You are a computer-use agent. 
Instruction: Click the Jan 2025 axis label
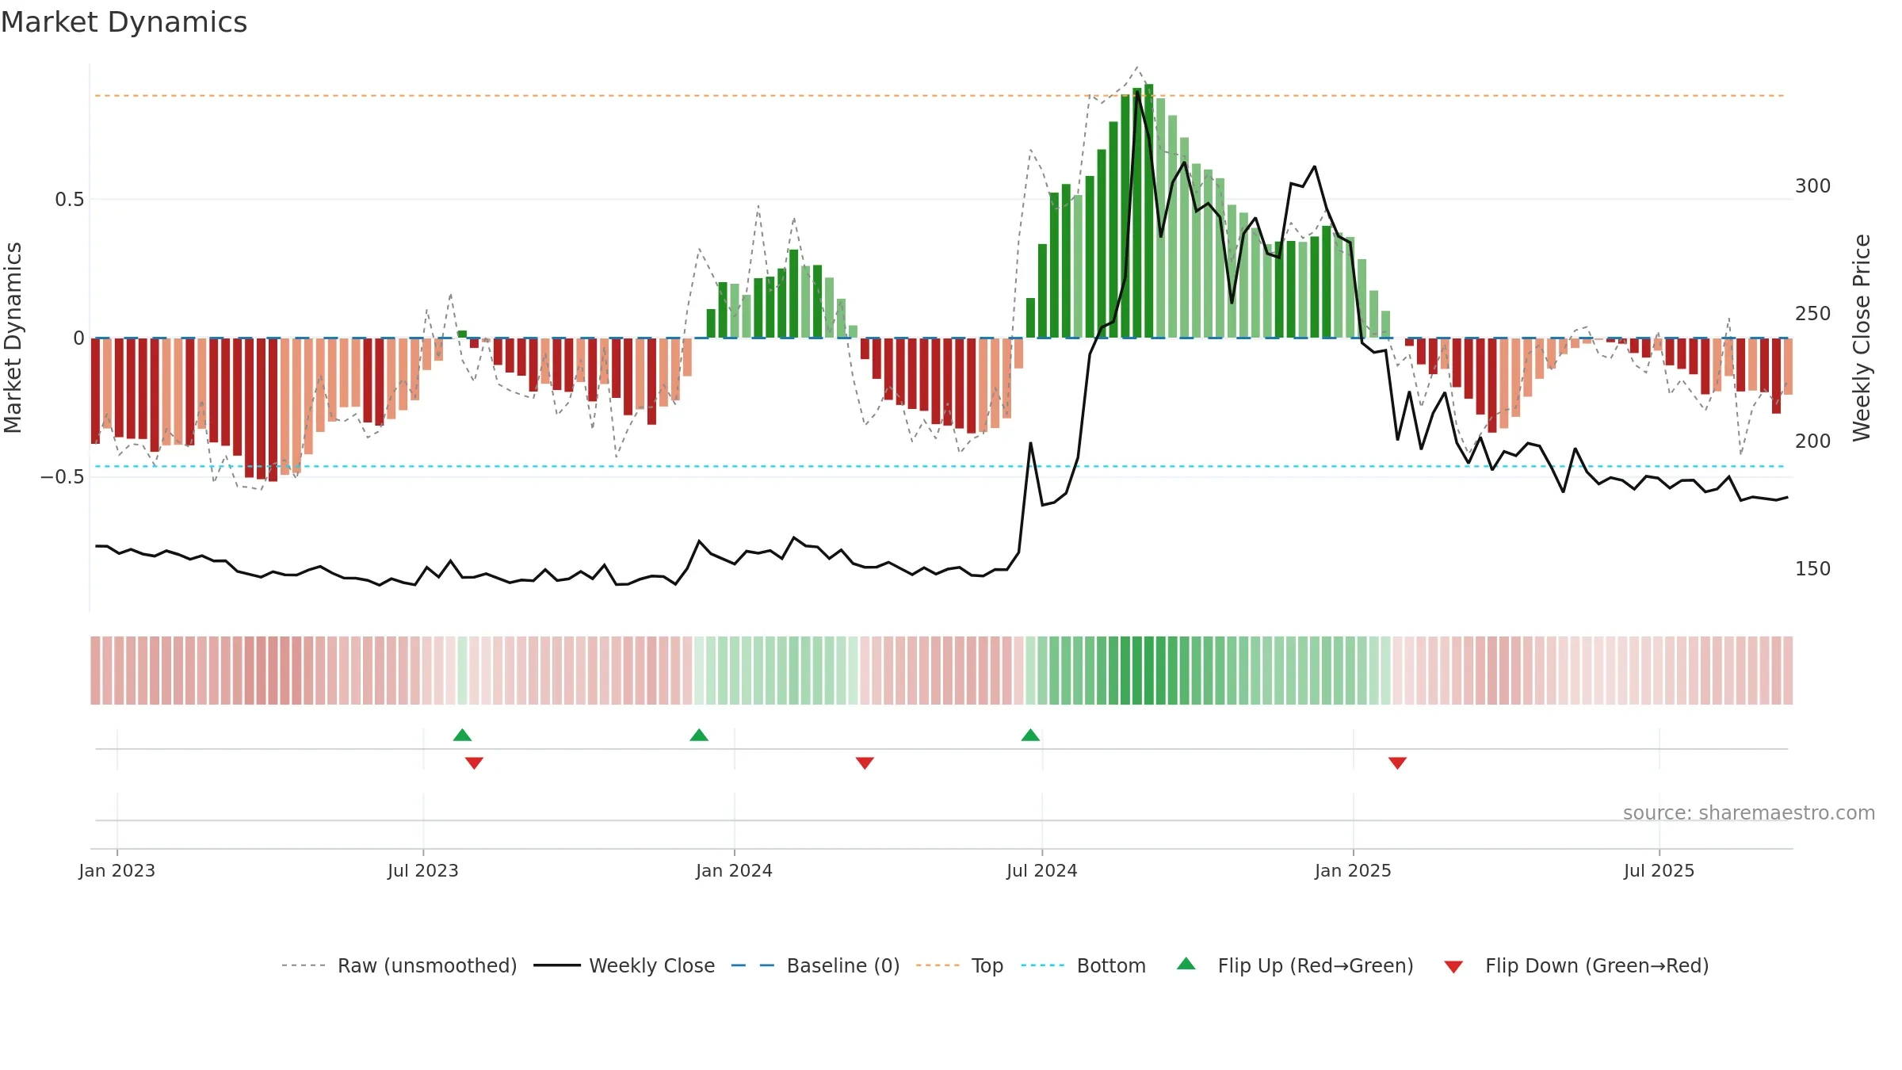(x=1354, y=870)
